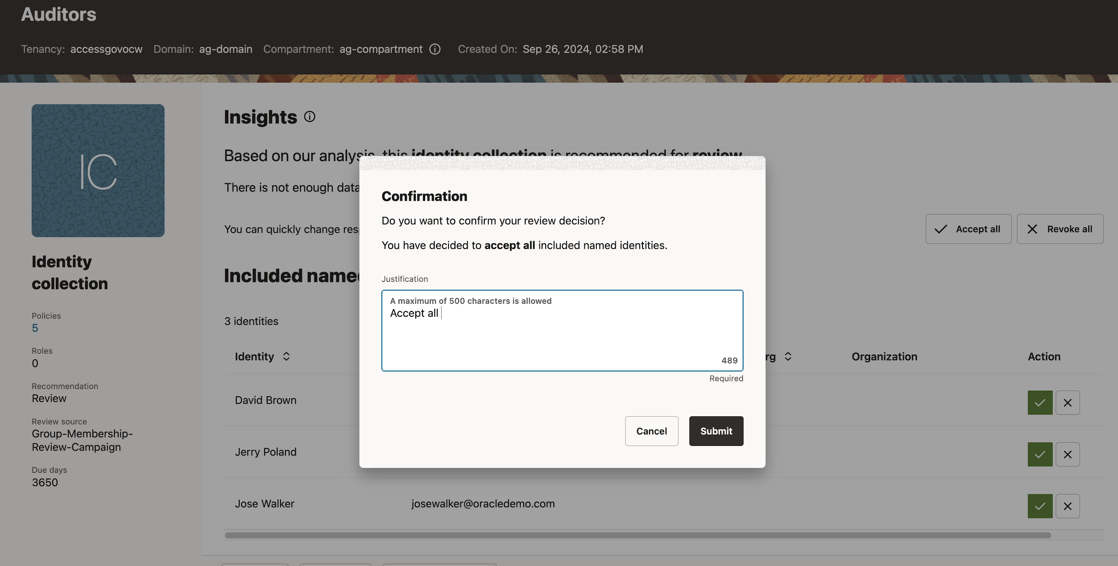
Task: Sort the Identity column
Action: coord(286,356)
